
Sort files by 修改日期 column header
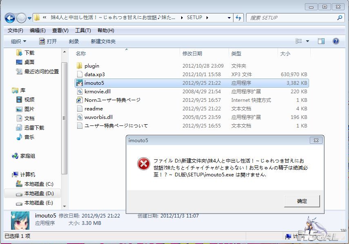(x=192, y=54)
